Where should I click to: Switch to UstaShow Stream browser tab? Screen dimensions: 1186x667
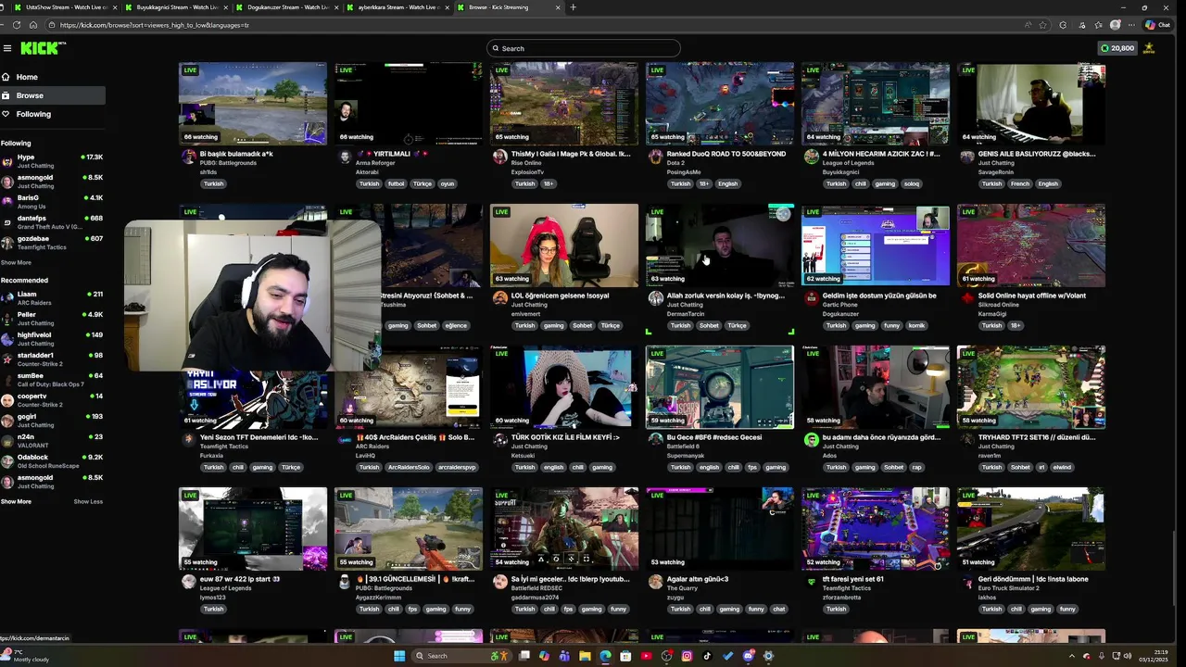point(65,7)
